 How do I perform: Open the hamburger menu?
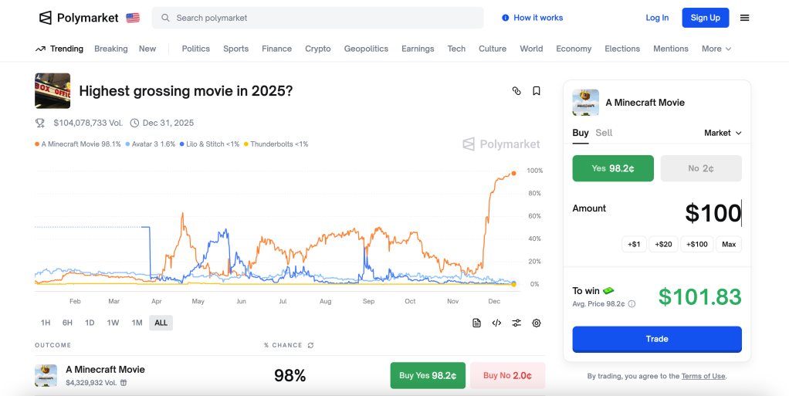point(744,18)
